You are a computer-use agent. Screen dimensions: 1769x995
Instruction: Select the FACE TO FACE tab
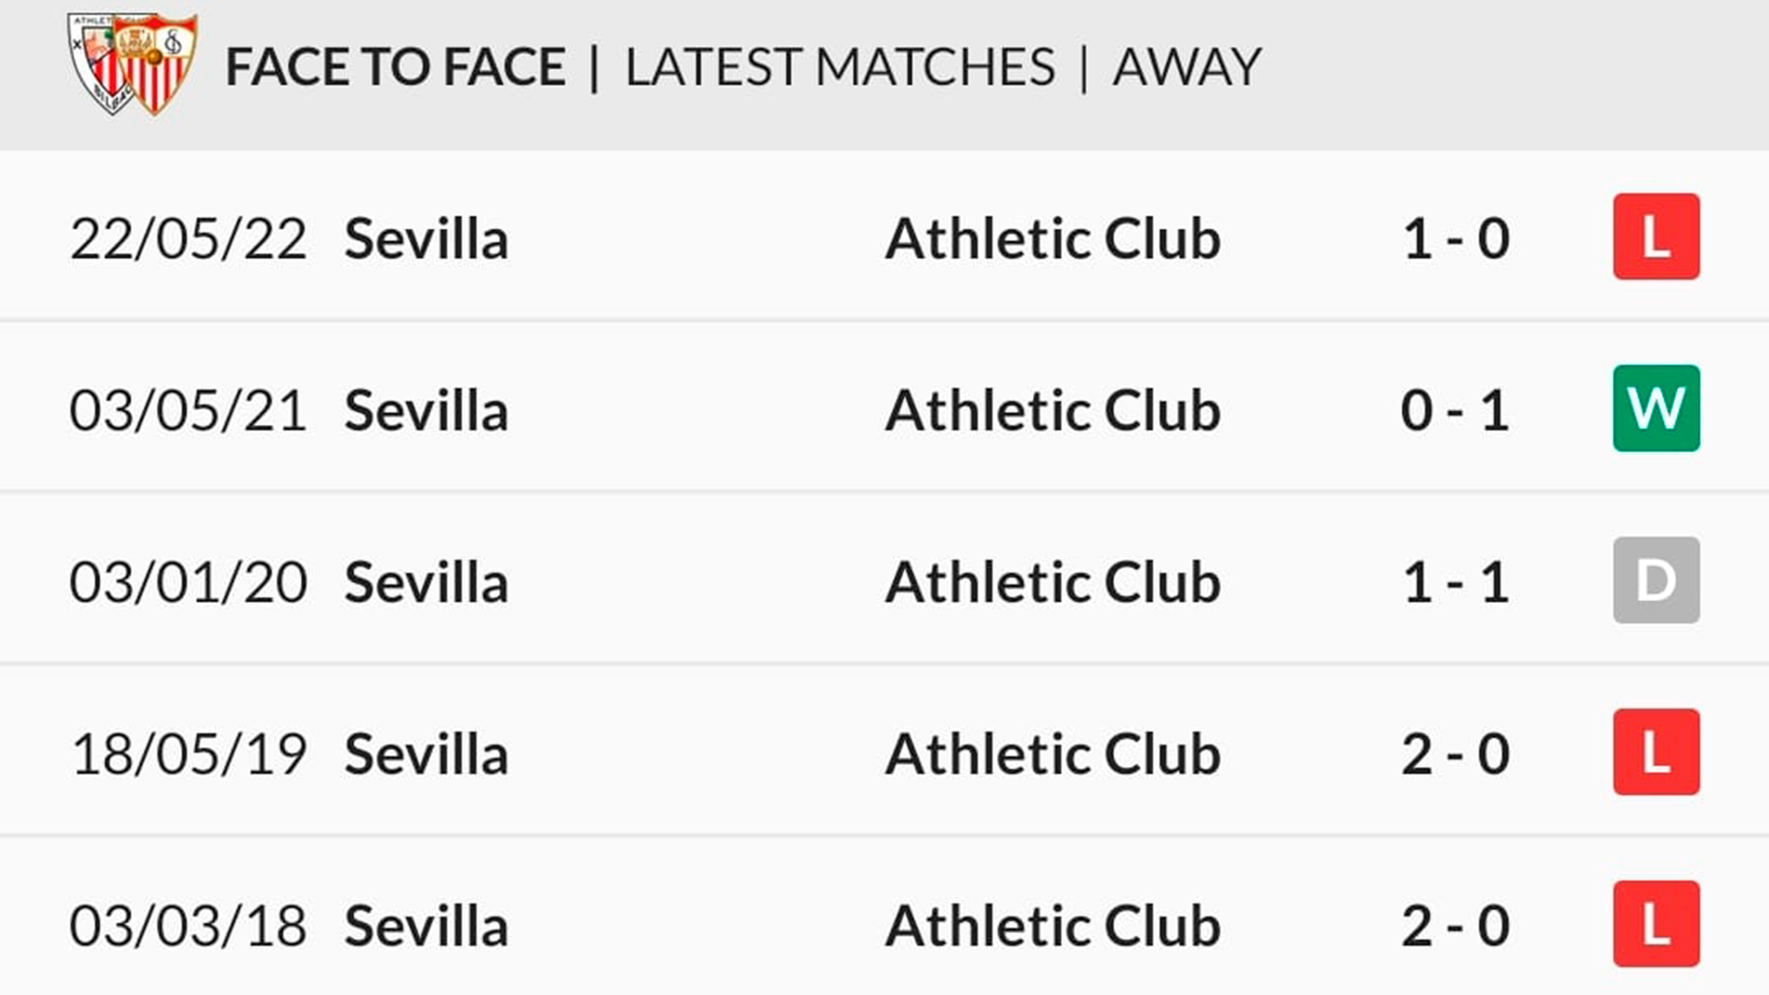[395, 67]
